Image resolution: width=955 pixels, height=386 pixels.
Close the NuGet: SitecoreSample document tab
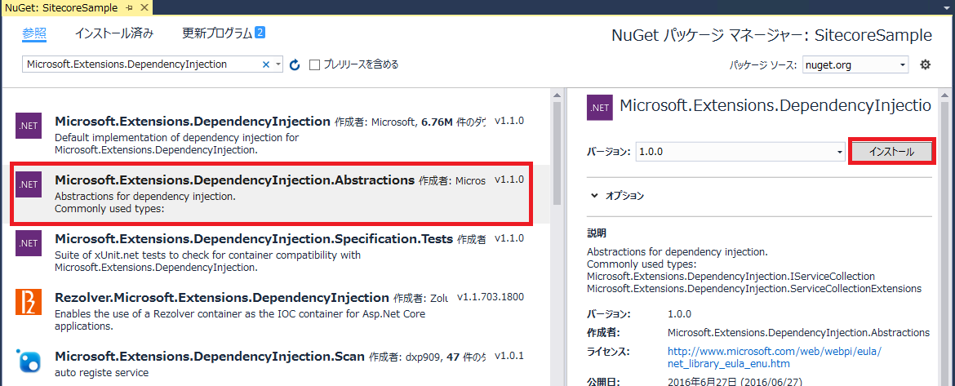coord(144,8)
